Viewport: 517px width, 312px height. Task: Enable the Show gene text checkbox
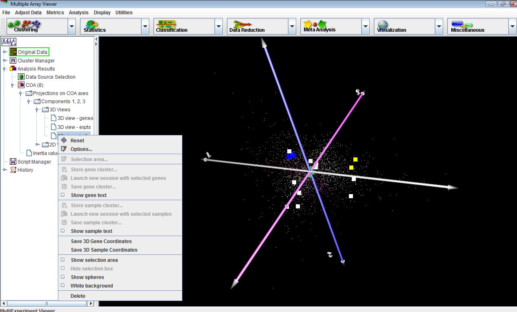[63, 195]
